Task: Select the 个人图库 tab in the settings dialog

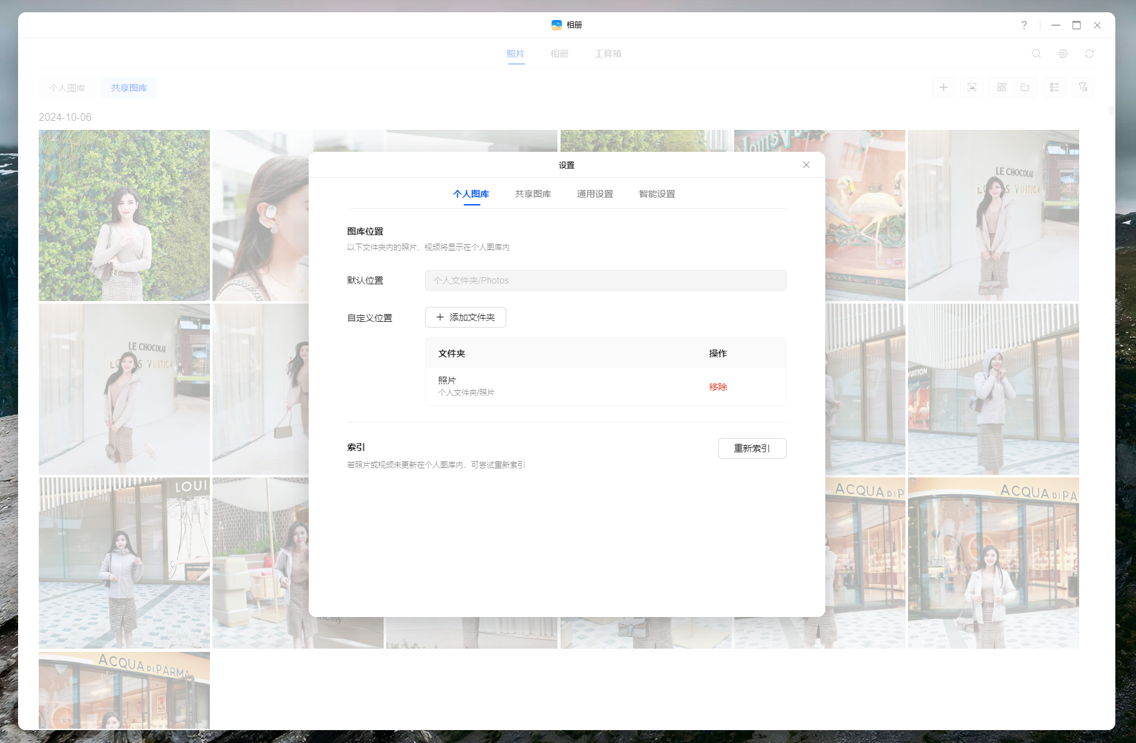Action: [x=471, y=194]
